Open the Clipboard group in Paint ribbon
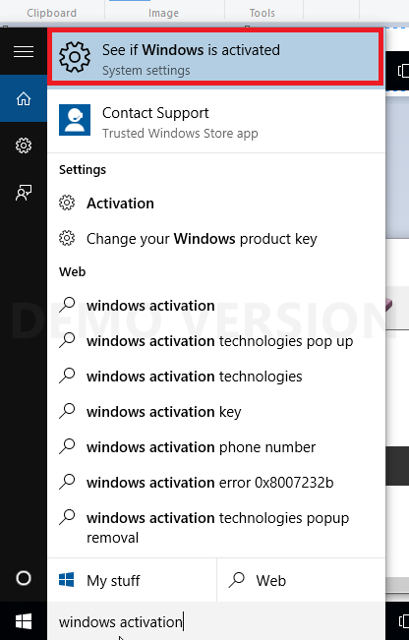Image resolution: width=409 pixels, height=640 pixels. click(x=52, y=13)
